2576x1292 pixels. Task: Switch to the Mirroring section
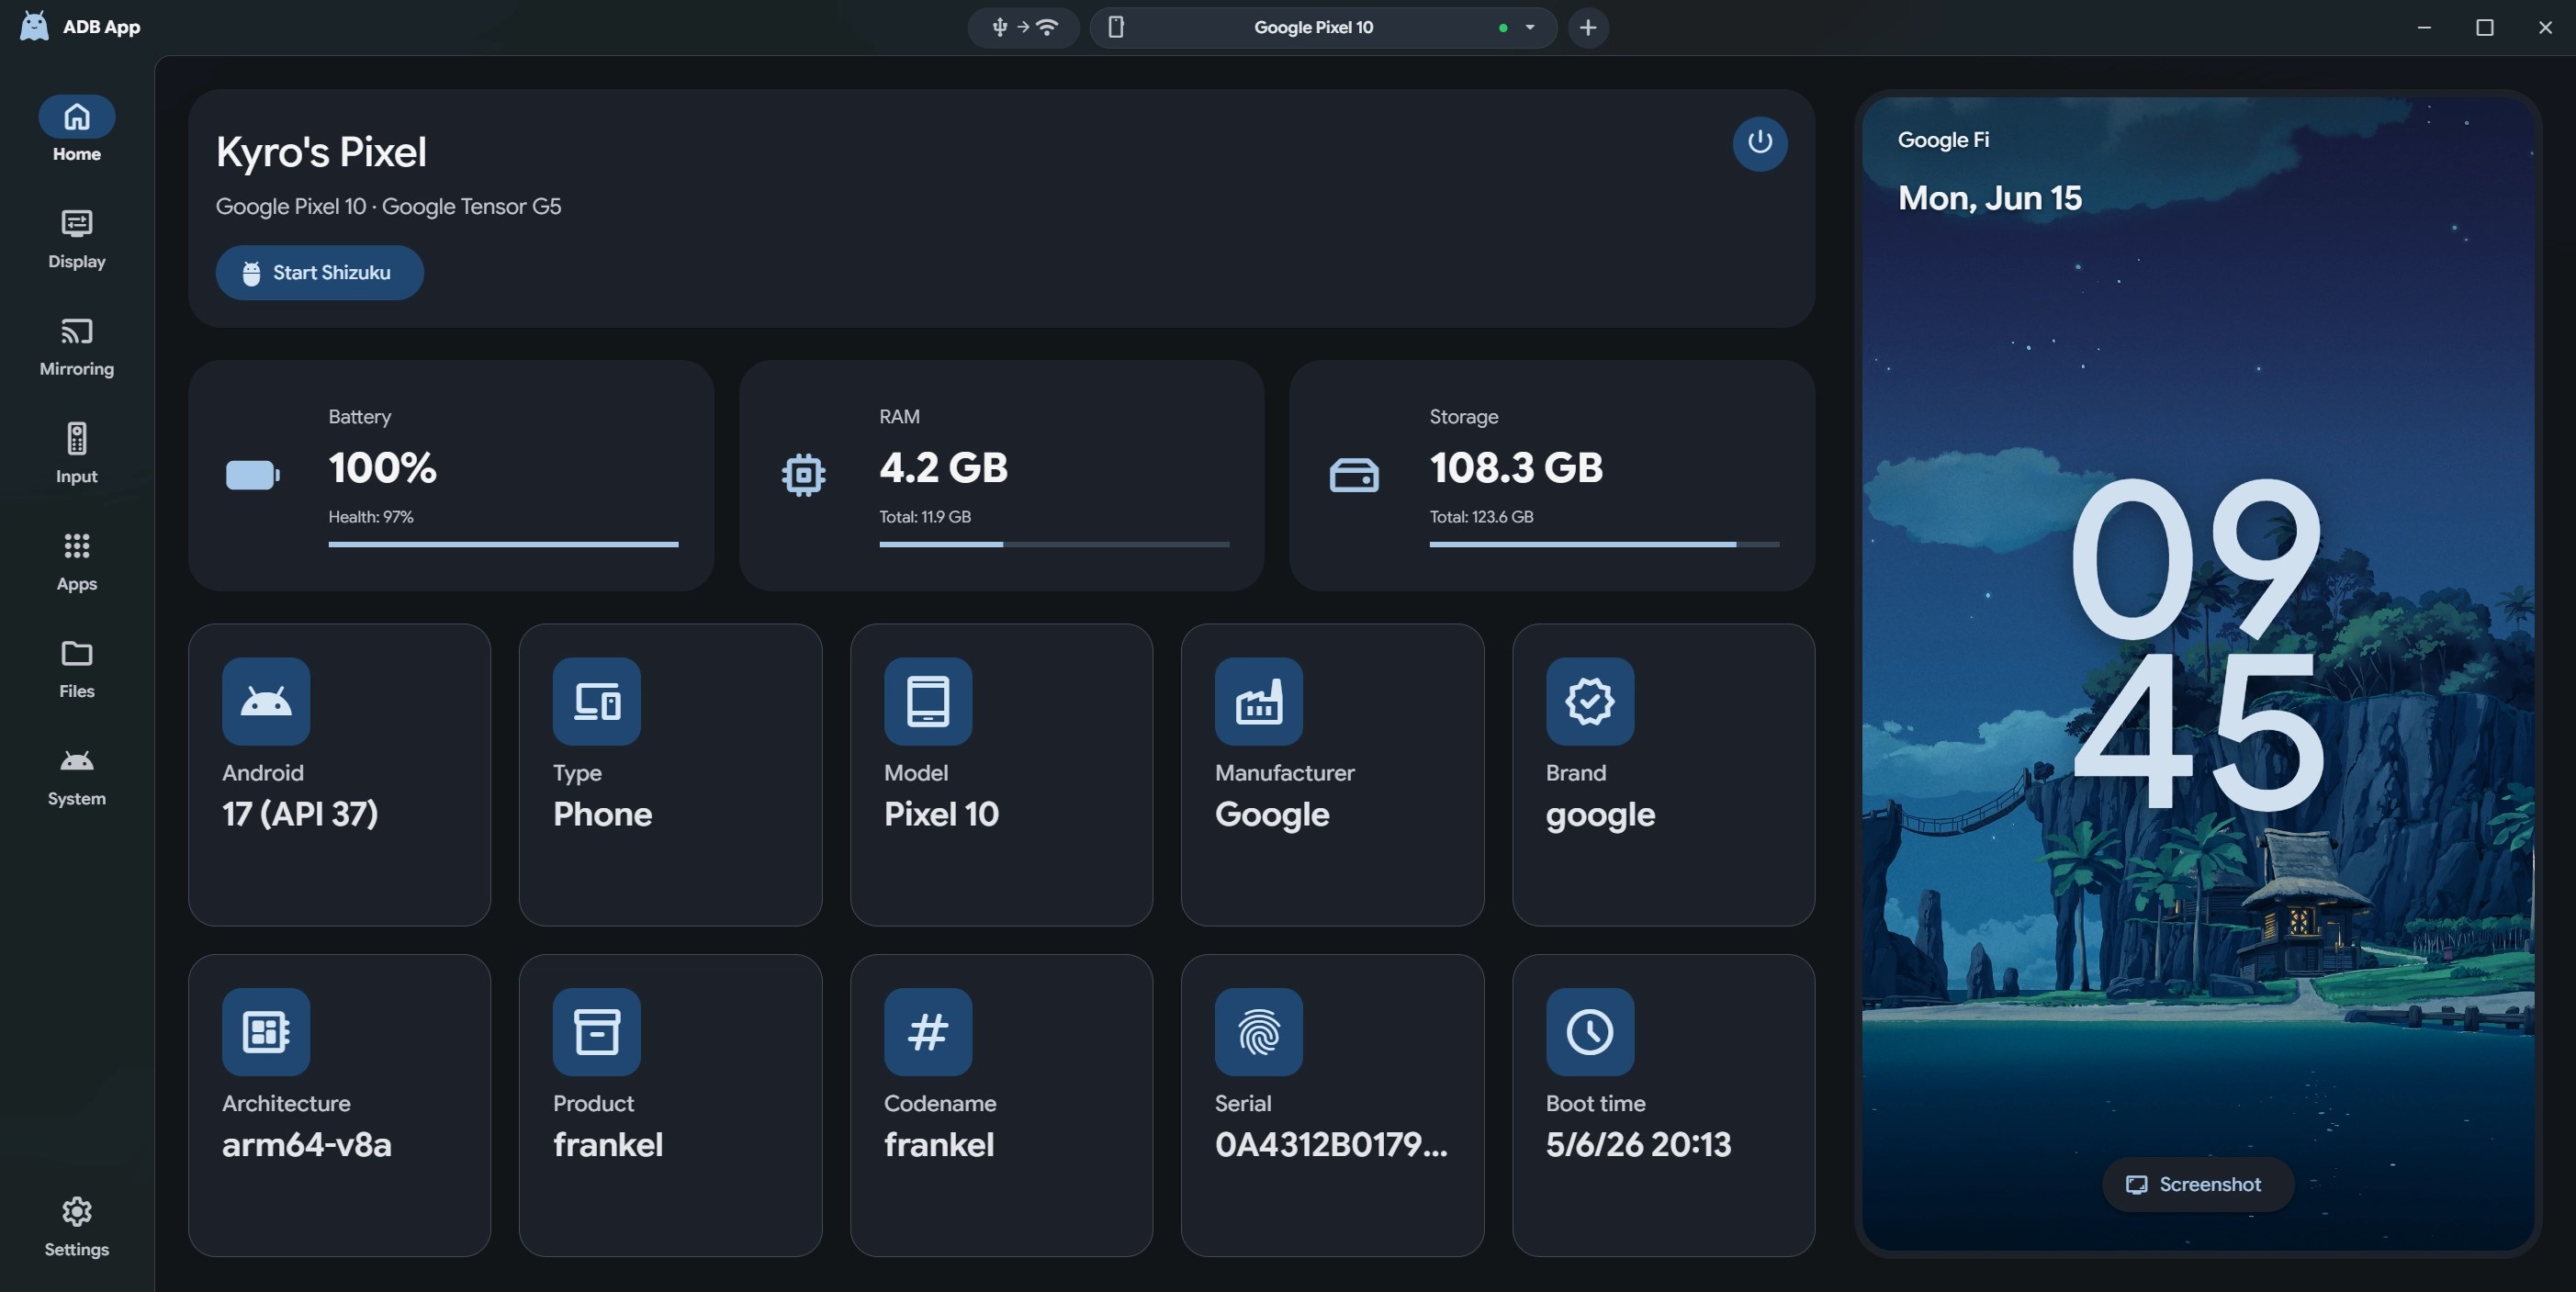tap(77, 346)
